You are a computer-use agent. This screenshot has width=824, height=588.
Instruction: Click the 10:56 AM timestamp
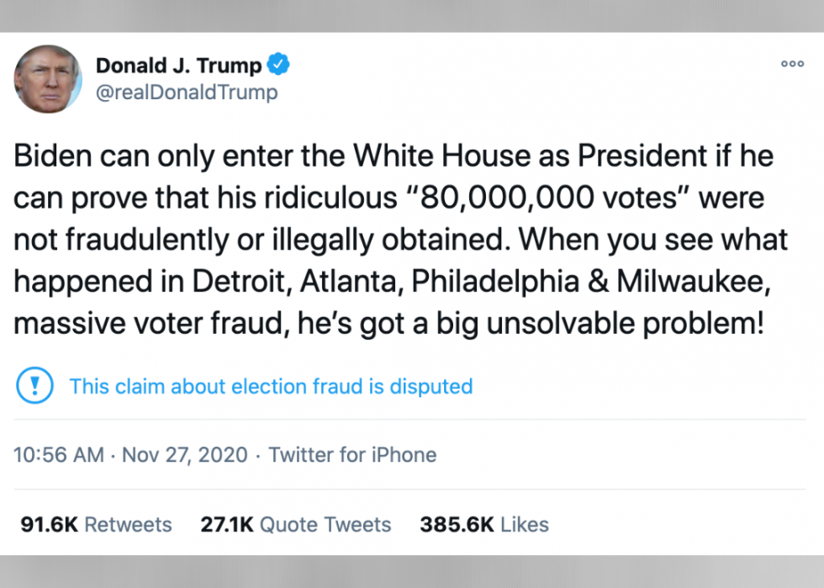point(59,455)
